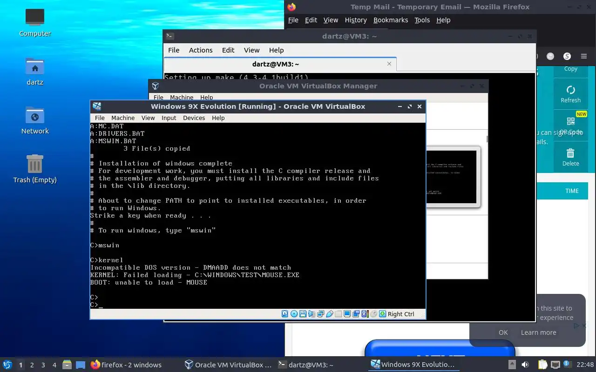Viewport: 596px width, 372px height.
Task: Open Tools menu in Firefox
Action: click(x=422, y=20)
